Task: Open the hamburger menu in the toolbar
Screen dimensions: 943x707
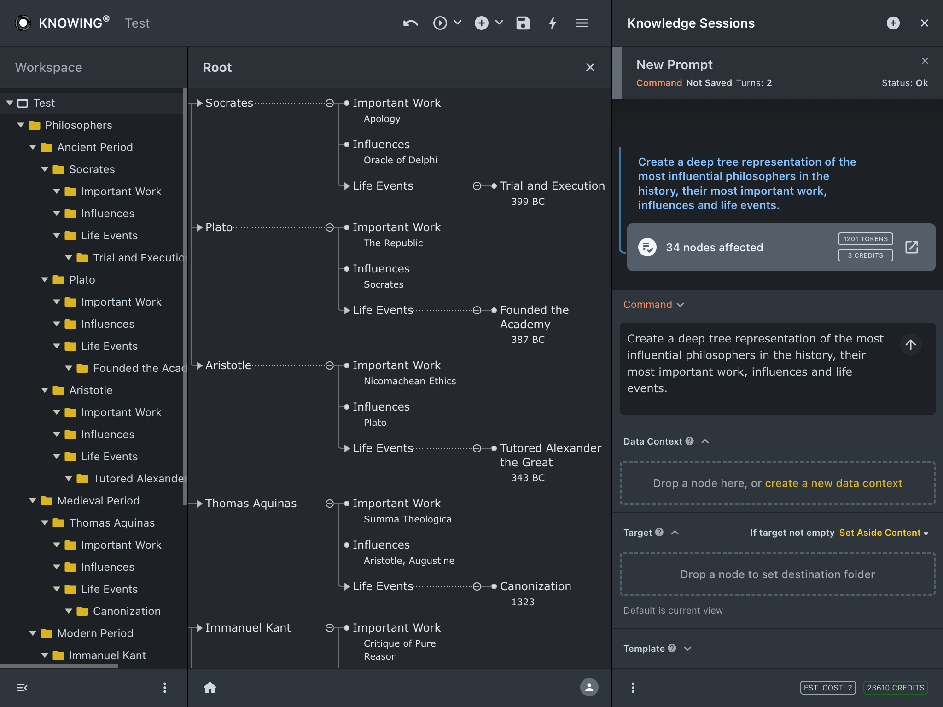Action: (x=582, y=23)
